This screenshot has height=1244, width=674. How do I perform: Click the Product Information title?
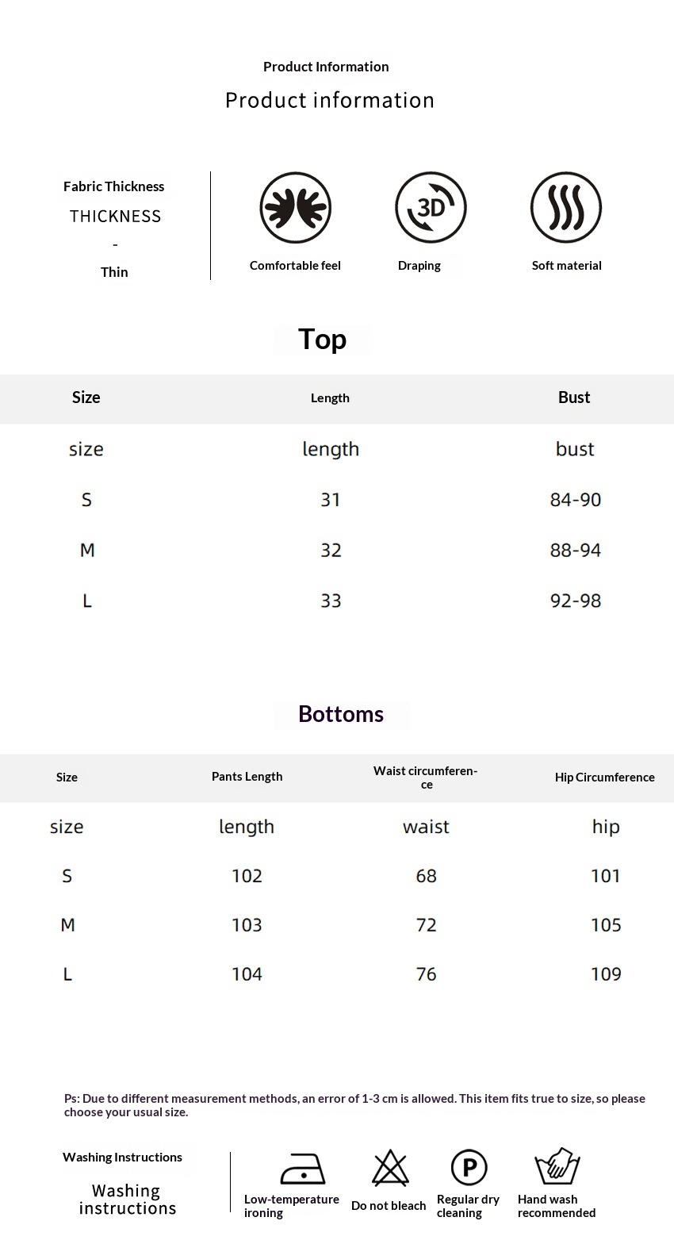(326, 67)
